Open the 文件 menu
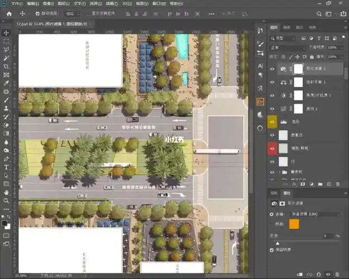 tap(17, 3)
